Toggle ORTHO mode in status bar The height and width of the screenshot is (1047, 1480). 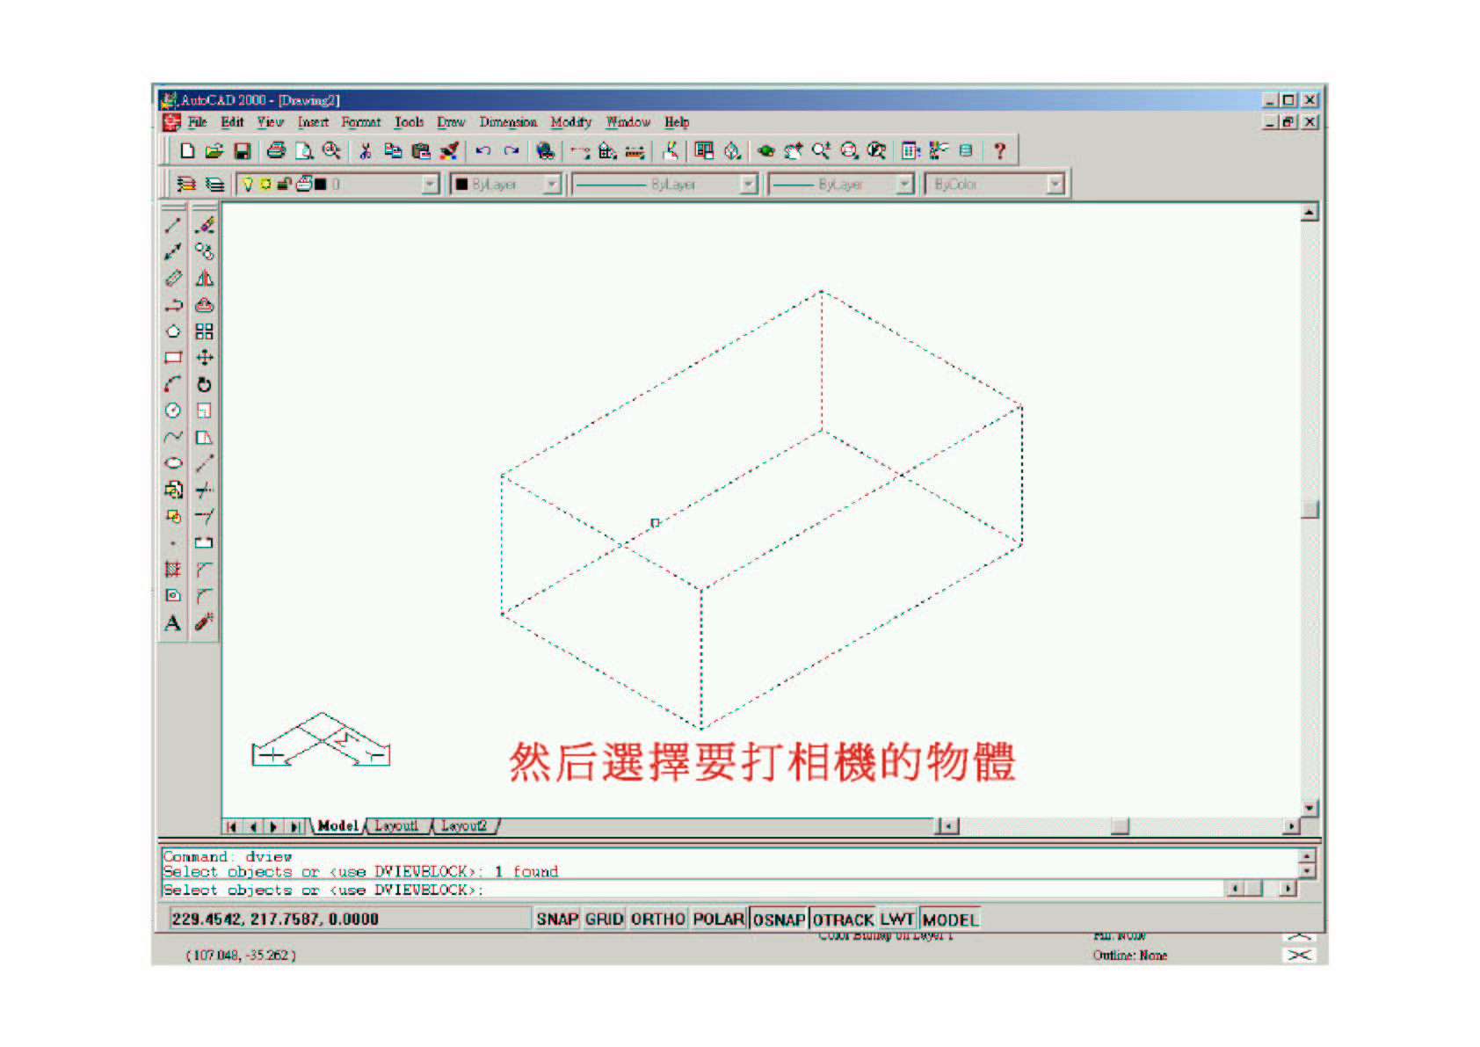coord(657,919)
